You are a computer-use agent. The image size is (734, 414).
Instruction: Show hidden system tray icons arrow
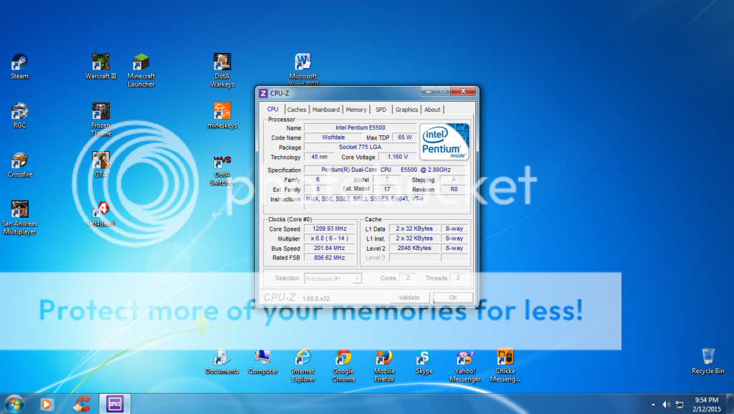653,405
